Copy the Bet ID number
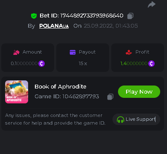Screen dimensions: 167x154 [130, 16]
